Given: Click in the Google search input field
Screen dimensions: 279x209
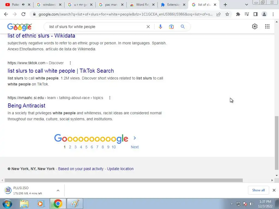Looking at the screenshot, I should pos(96,27).
